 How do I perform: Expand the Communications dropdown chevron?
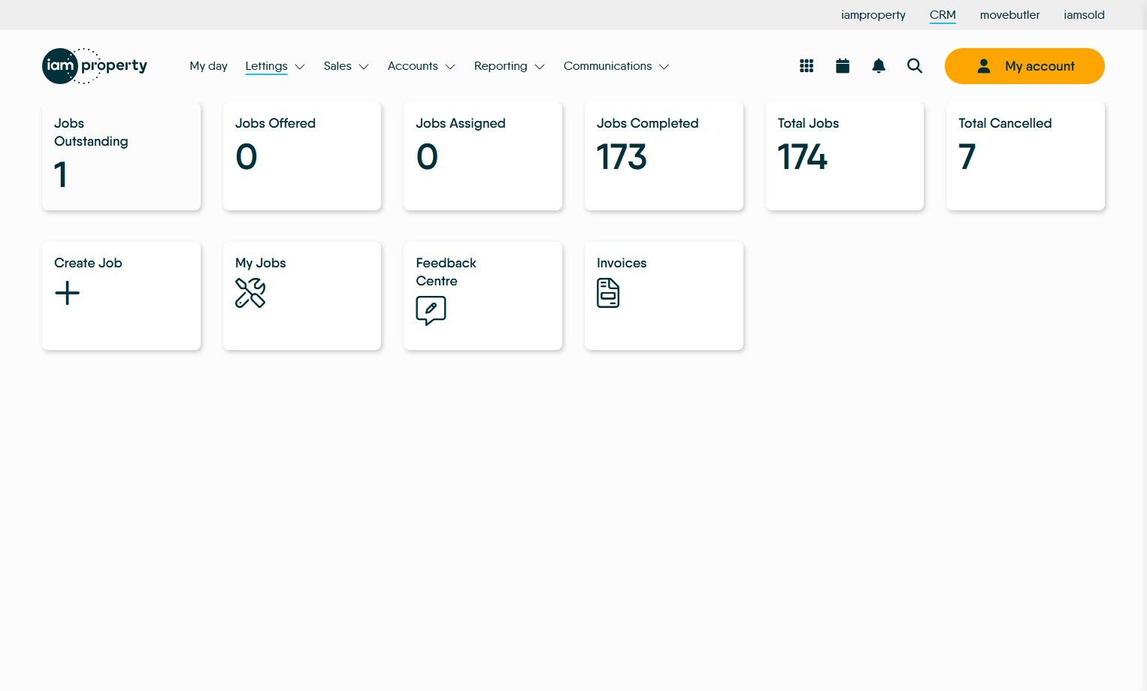(664, 67)
